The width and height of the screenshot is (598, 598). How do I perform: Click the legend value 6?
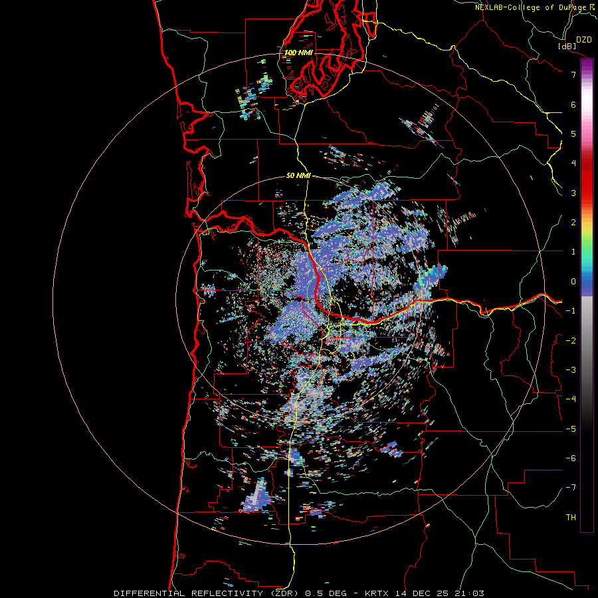[x=573, y=104]
